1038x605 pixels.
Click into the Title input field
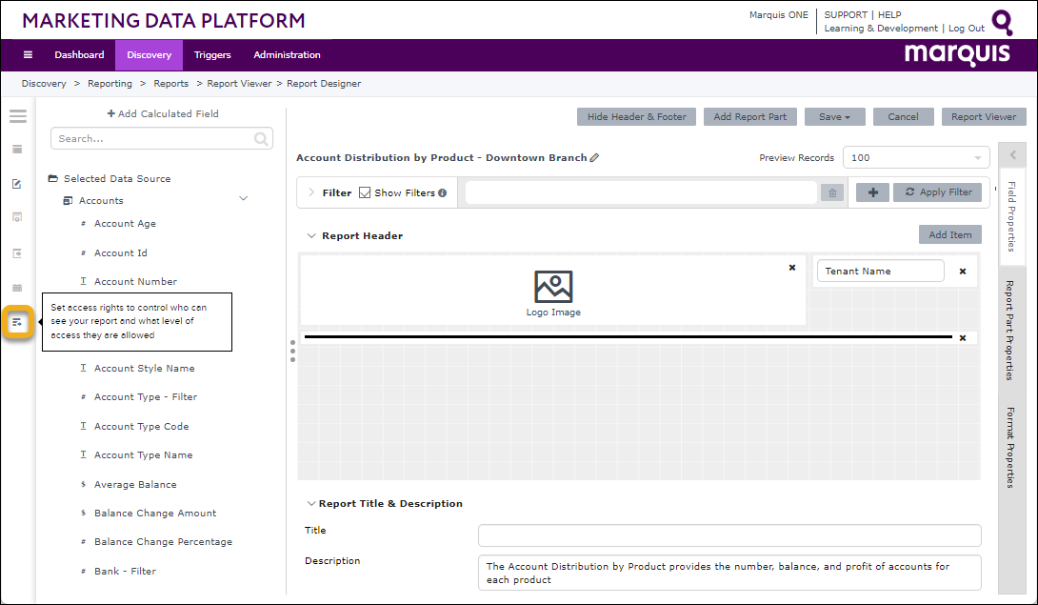(x=729, y=535)
